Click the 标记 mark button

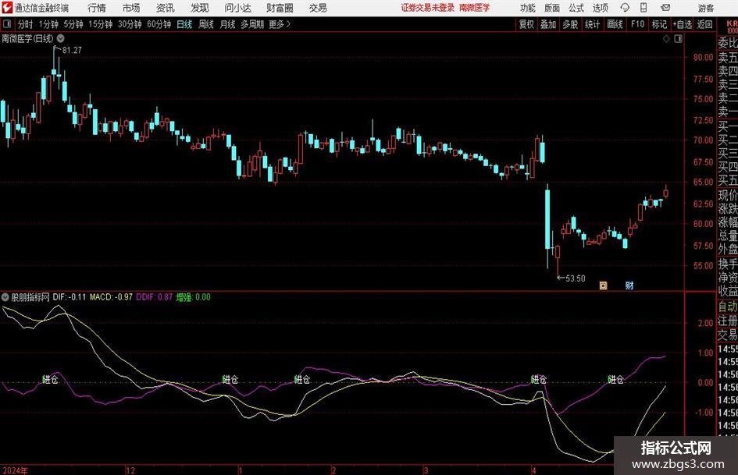(659, 24)
